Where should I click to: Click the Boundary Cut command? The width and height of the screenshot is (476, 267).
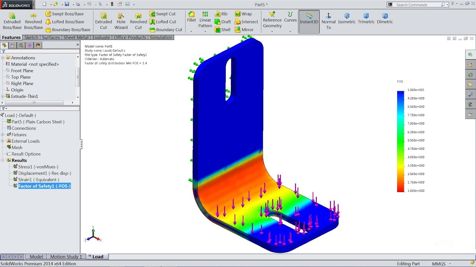166,30
